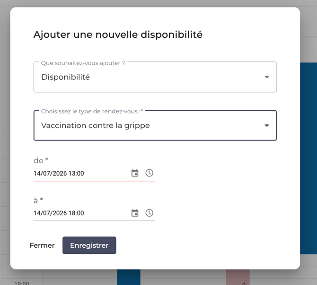This screenshot has width=317, height=285.
Task: Select the 'Disponibilité' combo box value
Action: [155, 77]
